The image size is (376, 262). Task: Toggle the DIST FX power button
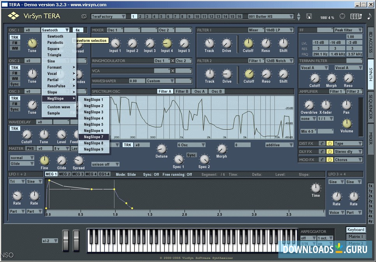(330, 144)
